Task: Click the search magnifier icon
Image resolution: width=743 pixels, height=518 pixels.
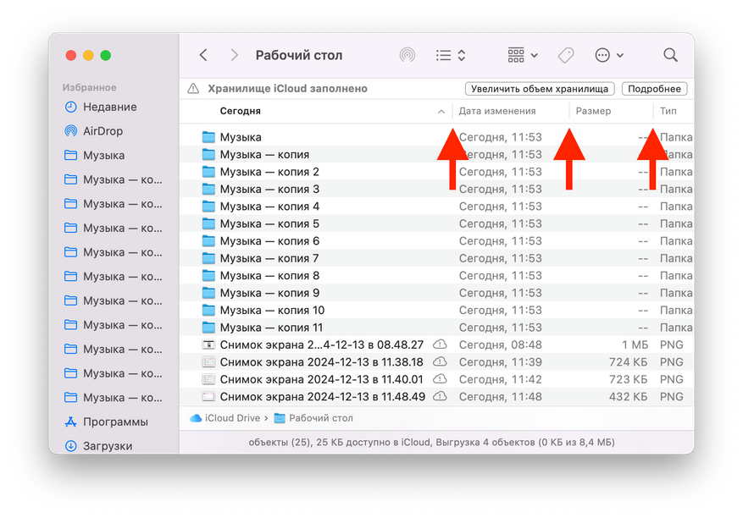Action: coord(670,55)
